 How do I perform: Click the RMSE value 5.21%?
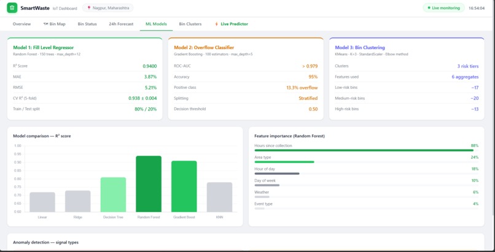pyautogui.click(x=150, y=88)
